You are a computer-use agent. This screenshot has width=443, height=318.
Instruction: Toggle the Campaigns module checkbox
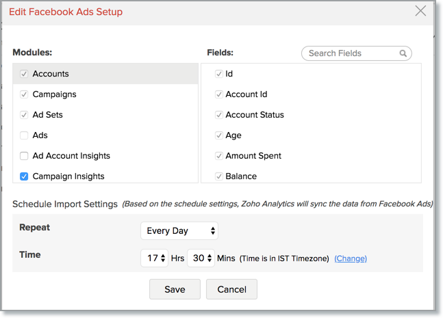click(24, 94)
